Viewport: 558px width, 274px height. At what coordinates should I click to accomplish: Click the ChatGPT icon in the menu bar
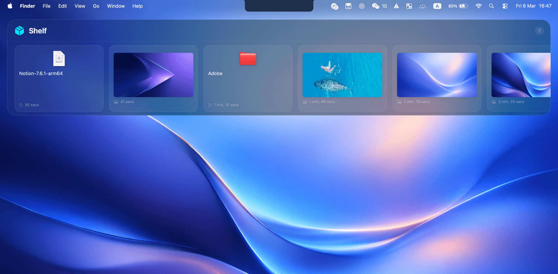pyautogui.click(x=362, y=6)
